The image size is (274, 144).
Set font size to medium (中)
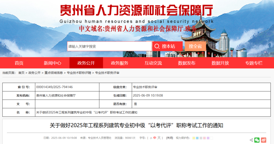[x=155, y=138]
